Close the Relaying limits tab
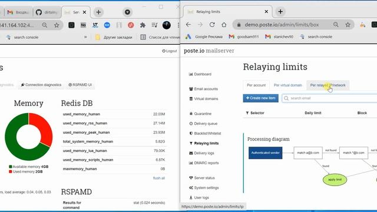The width and height of the screenshot is (377, 212). coord(266,12)
